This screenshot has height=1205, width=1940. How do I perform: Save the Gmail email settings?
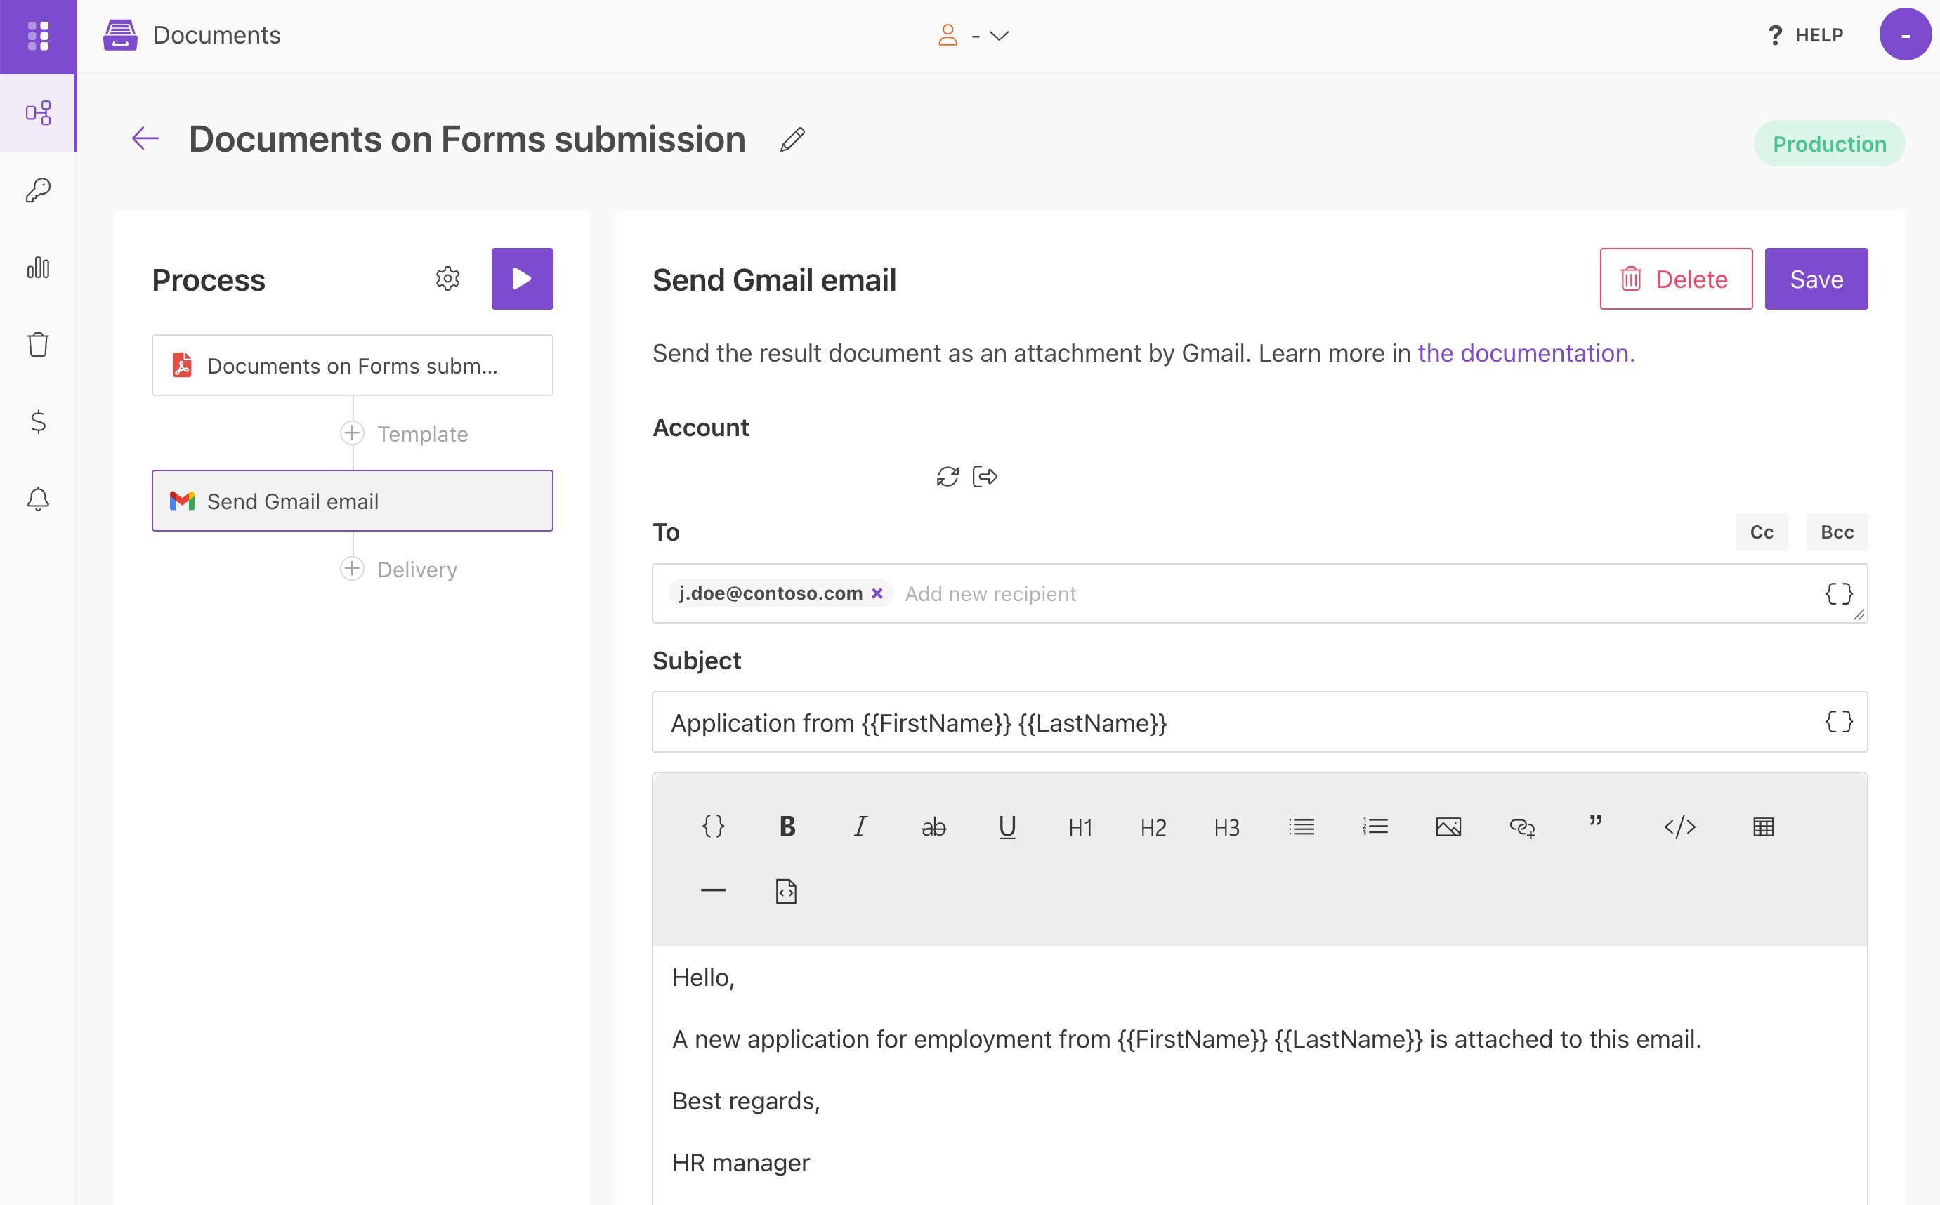click(1816, 279)
